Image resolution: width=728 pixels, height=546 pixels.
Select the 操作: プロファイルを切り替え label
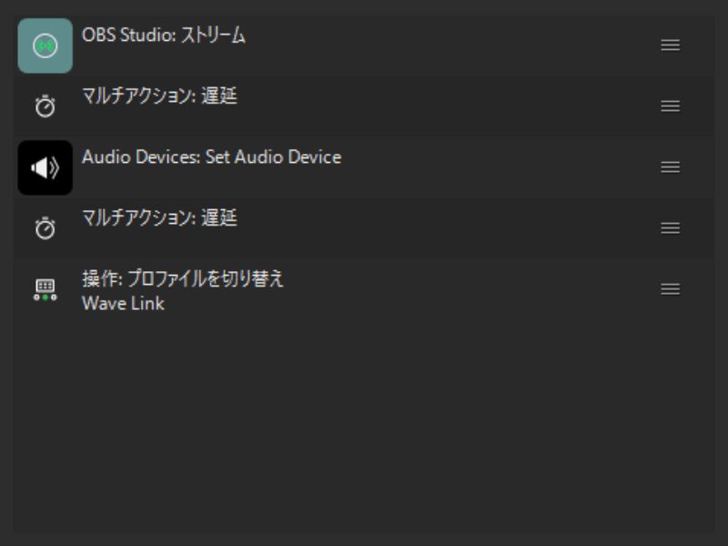click(x=183, y=278)
